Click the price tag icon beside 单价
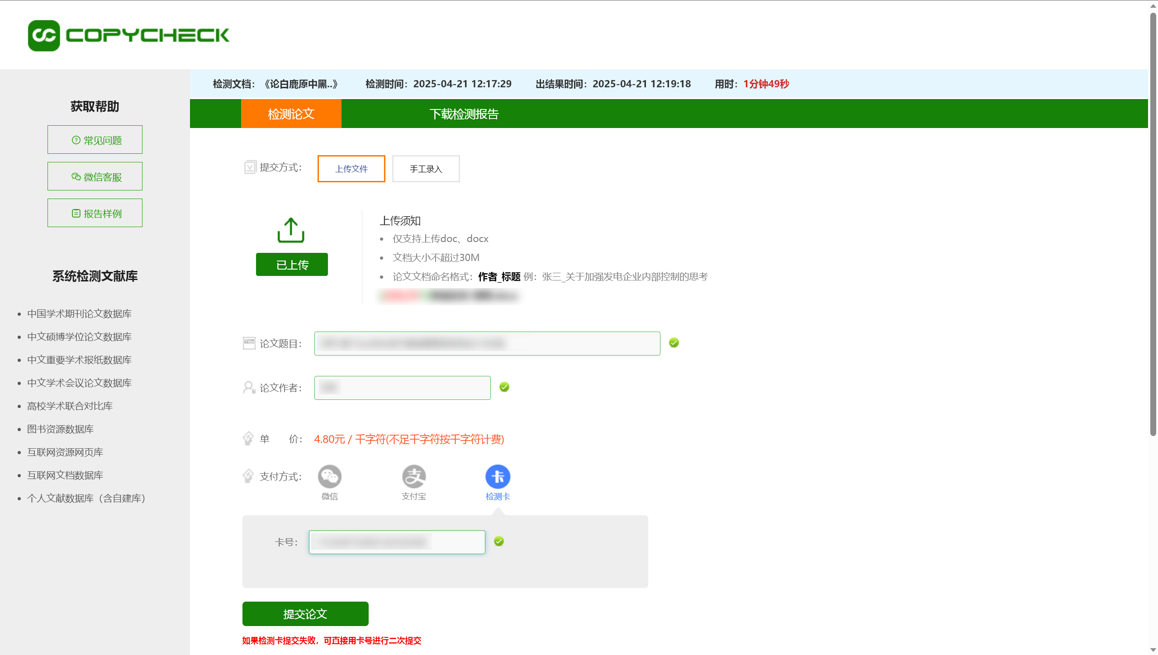Image resolution: width=1158 pixels, height=655 pixels. pyautogui.click(x=248, y=438)
